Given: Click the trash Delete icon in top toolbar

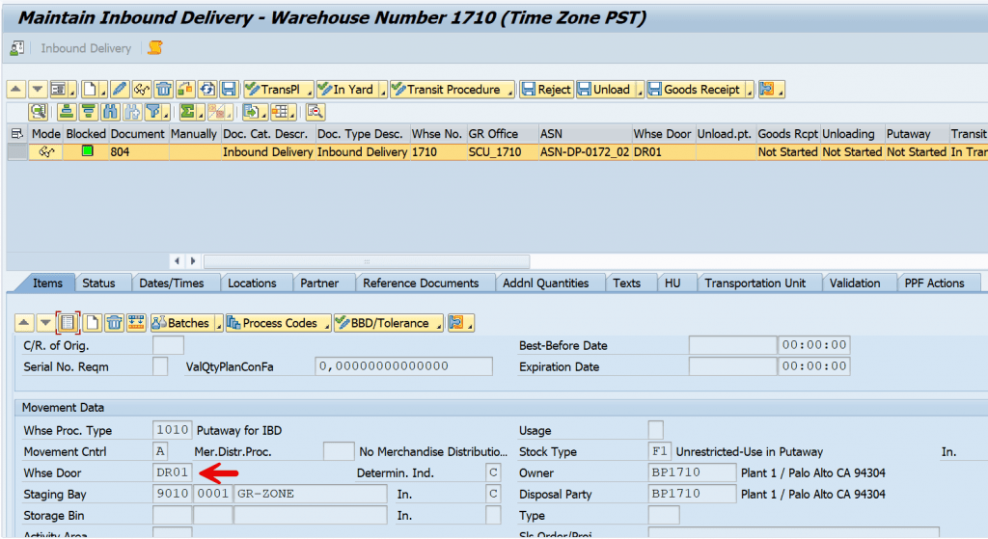Looking at the screenshot, I should tap(163, 90).
